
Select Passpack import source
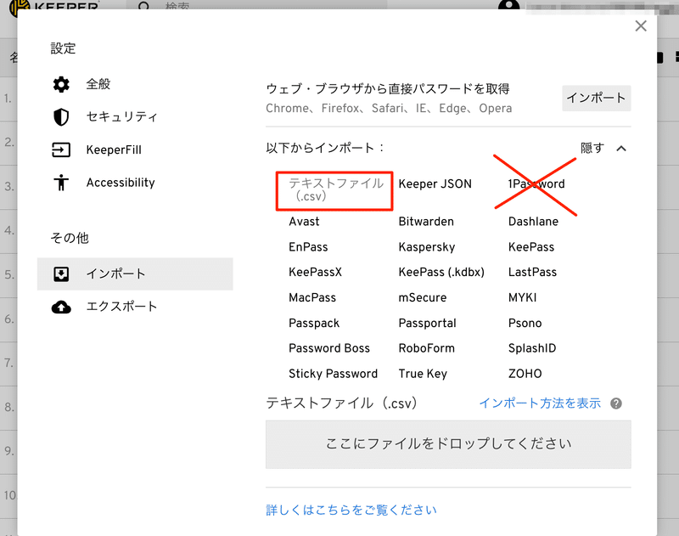(x=314, y=324)
